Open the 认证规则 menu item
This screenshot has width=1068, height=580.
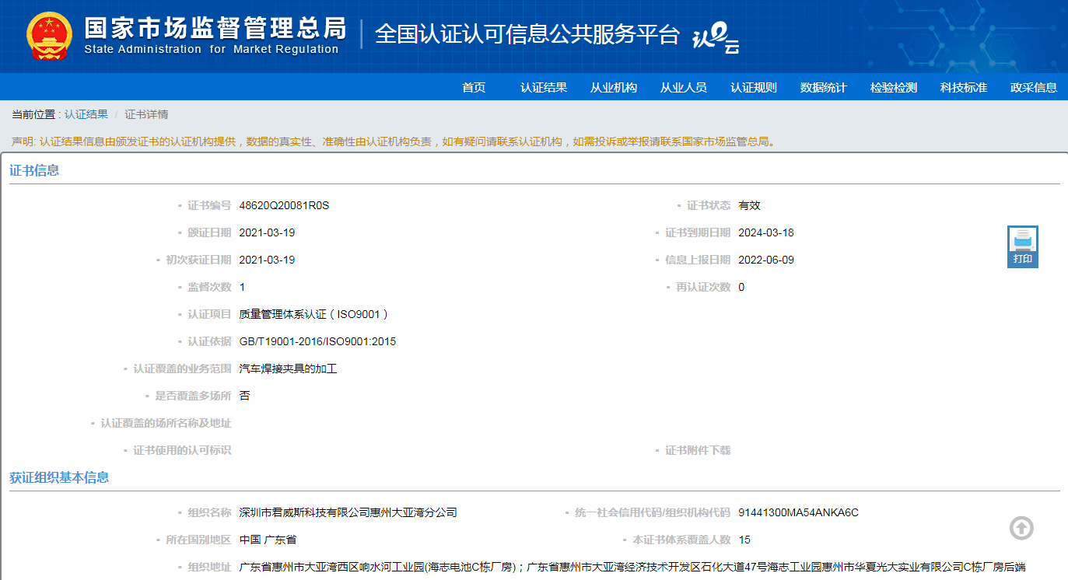[754, 87]
